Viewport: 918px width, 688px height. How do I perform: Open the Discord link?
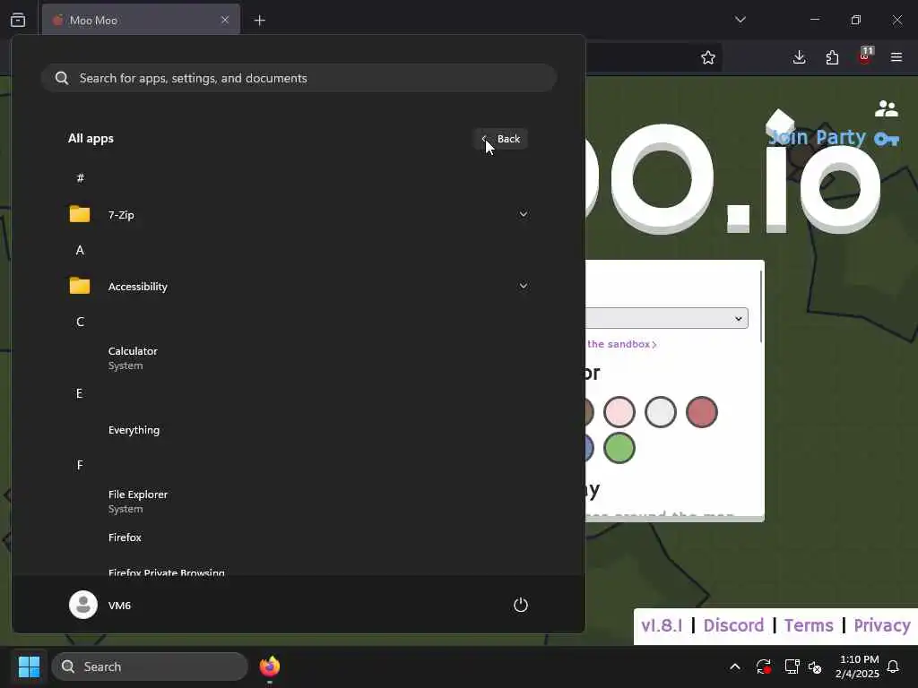[x=733, y=625]
